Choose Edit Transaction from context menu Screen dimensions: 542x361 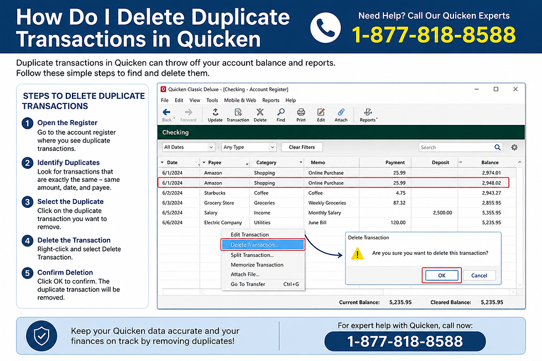pyautogui.click(x=263, y=234)
